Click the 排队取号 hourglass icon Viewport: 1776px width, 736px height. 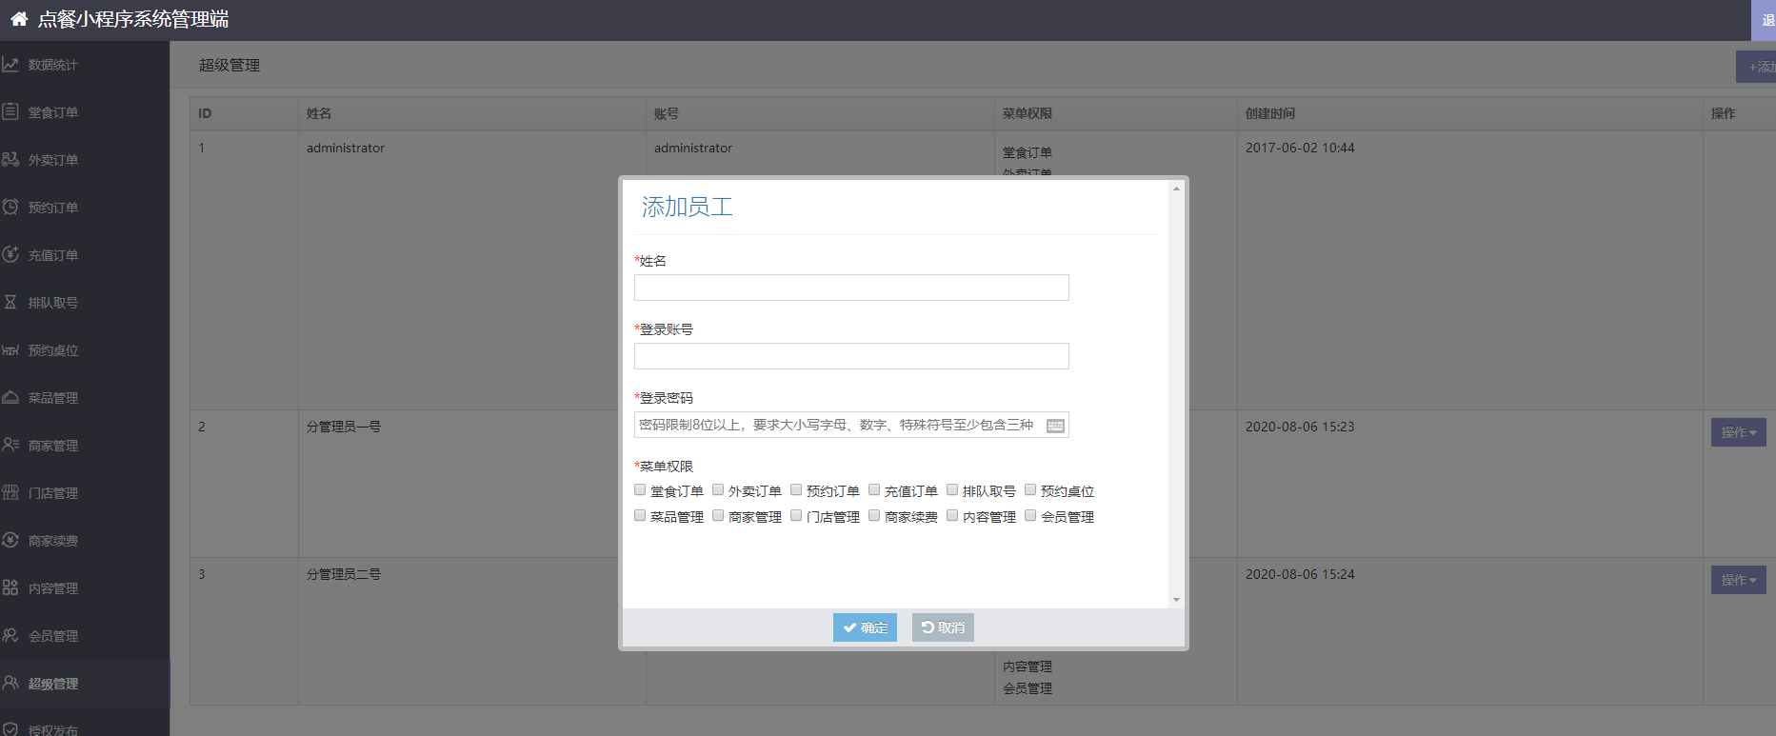coord(10,302)
